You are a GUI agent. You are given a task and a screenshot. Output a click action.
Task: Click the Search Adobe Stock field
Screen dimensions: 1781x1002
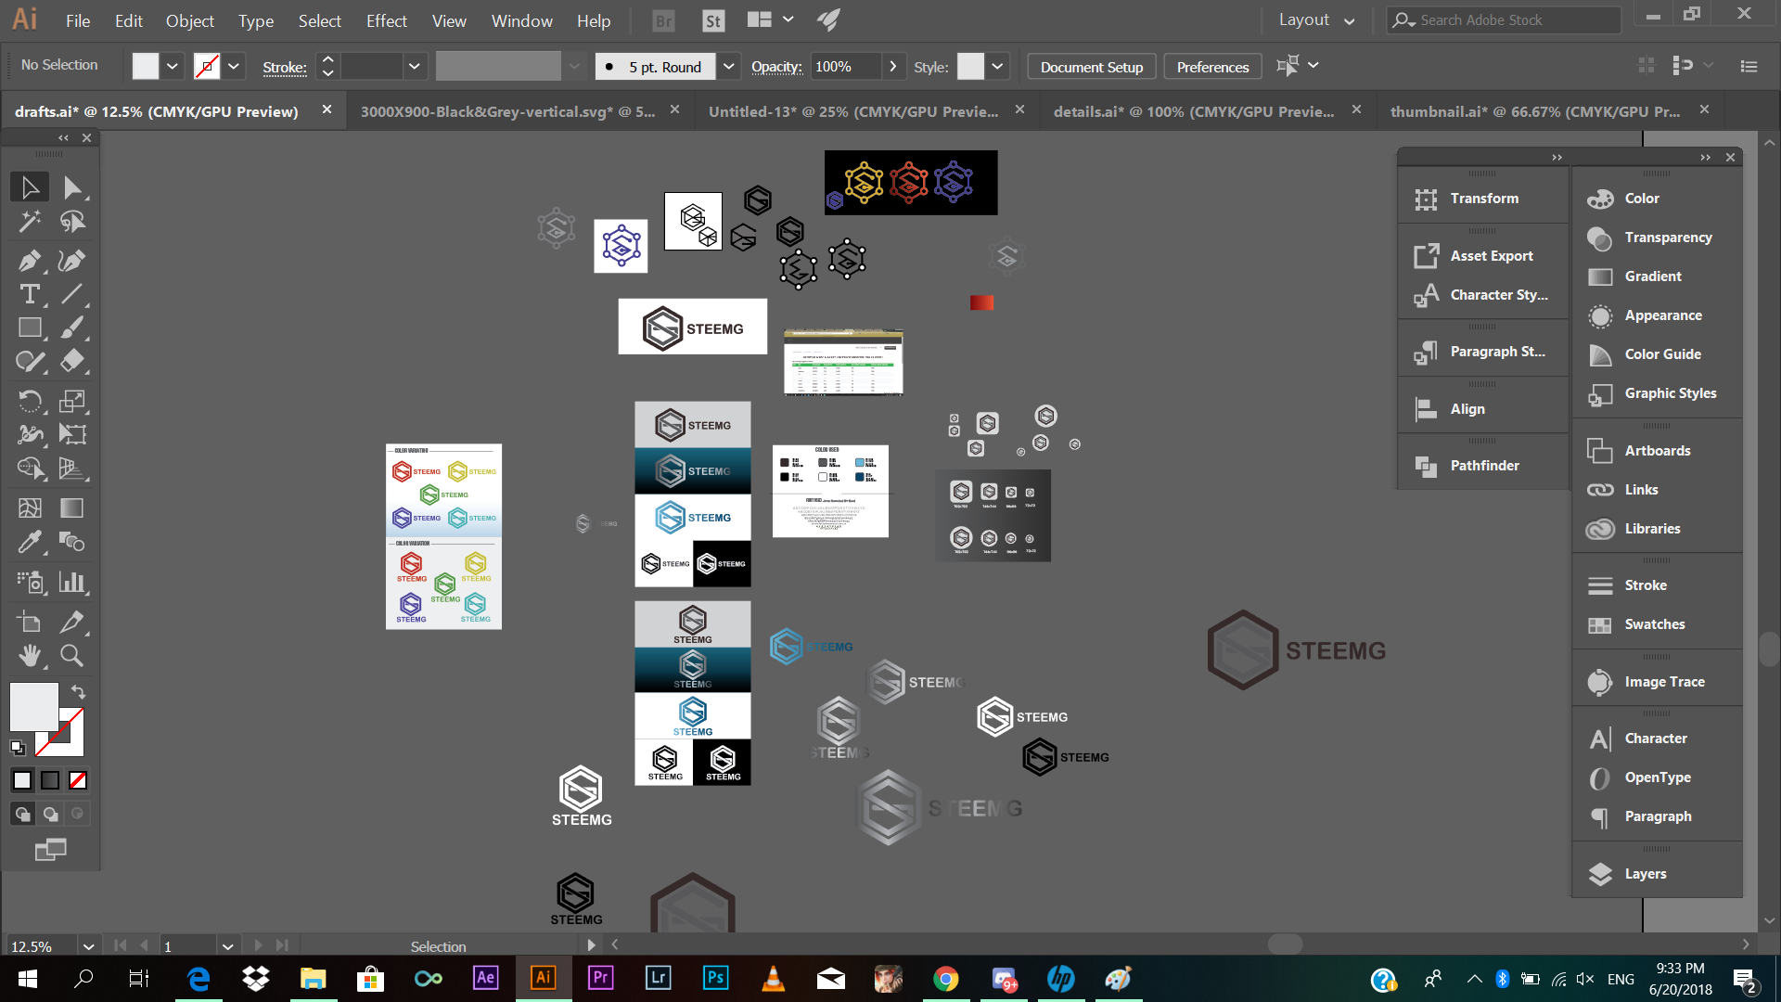click(1505, 19)
